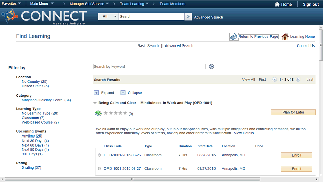Click the next results page arrow
The height and width of the screenshot is (182, 323).
[298, 79]
